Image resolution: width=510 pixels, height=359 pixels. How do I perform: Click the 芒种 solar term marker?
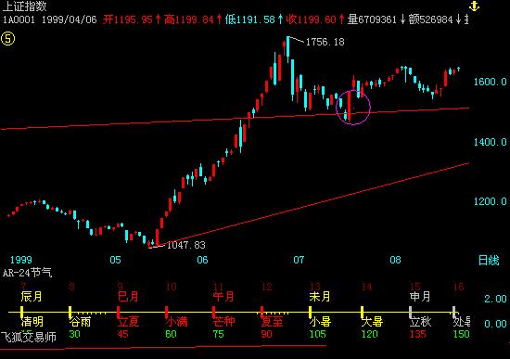pos(224,322)
